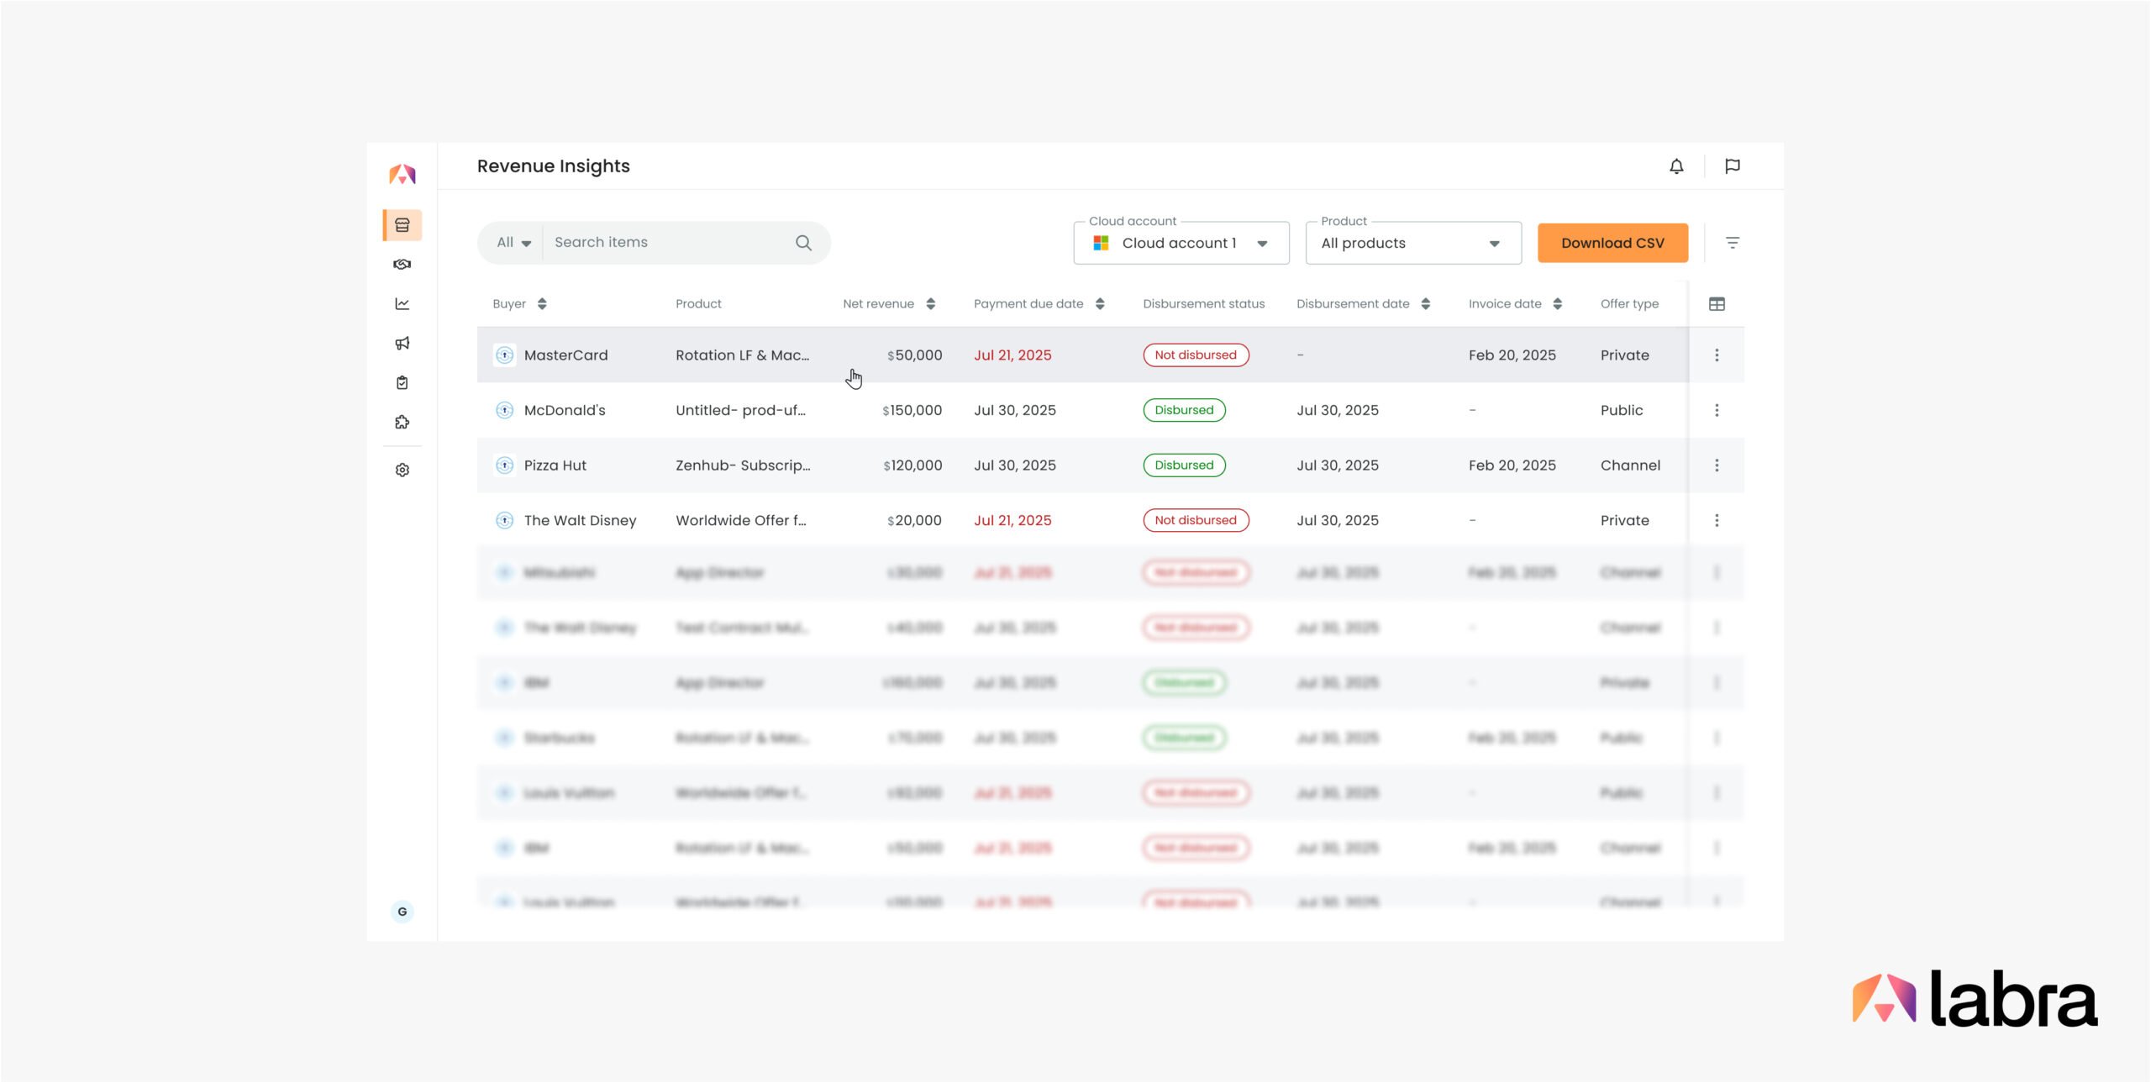
Task: Click The Walt Disney Not disbursed badge
Action: tap(1196, 520)
